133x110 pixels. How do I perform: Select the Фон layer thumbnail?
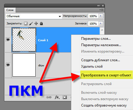(24, 65)
